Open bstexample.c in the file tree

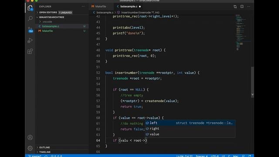point(62,26)
